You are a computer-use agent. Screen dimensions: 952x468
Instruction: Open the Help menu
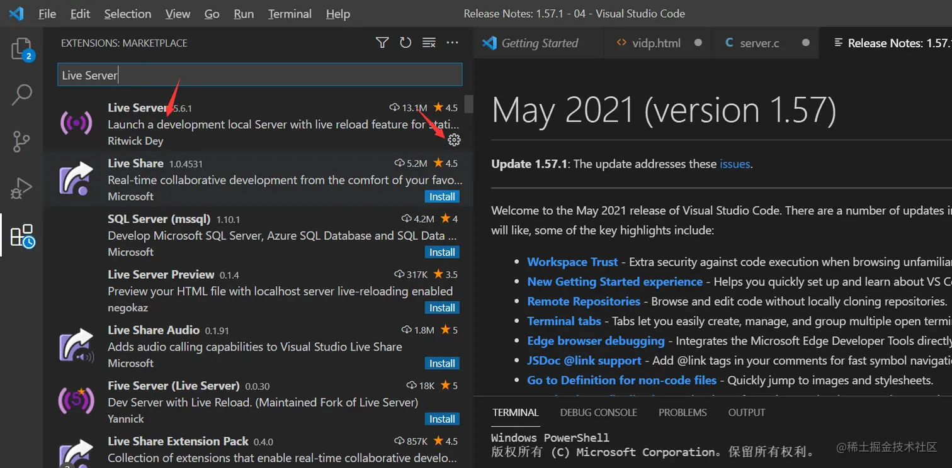pos(338,13)
